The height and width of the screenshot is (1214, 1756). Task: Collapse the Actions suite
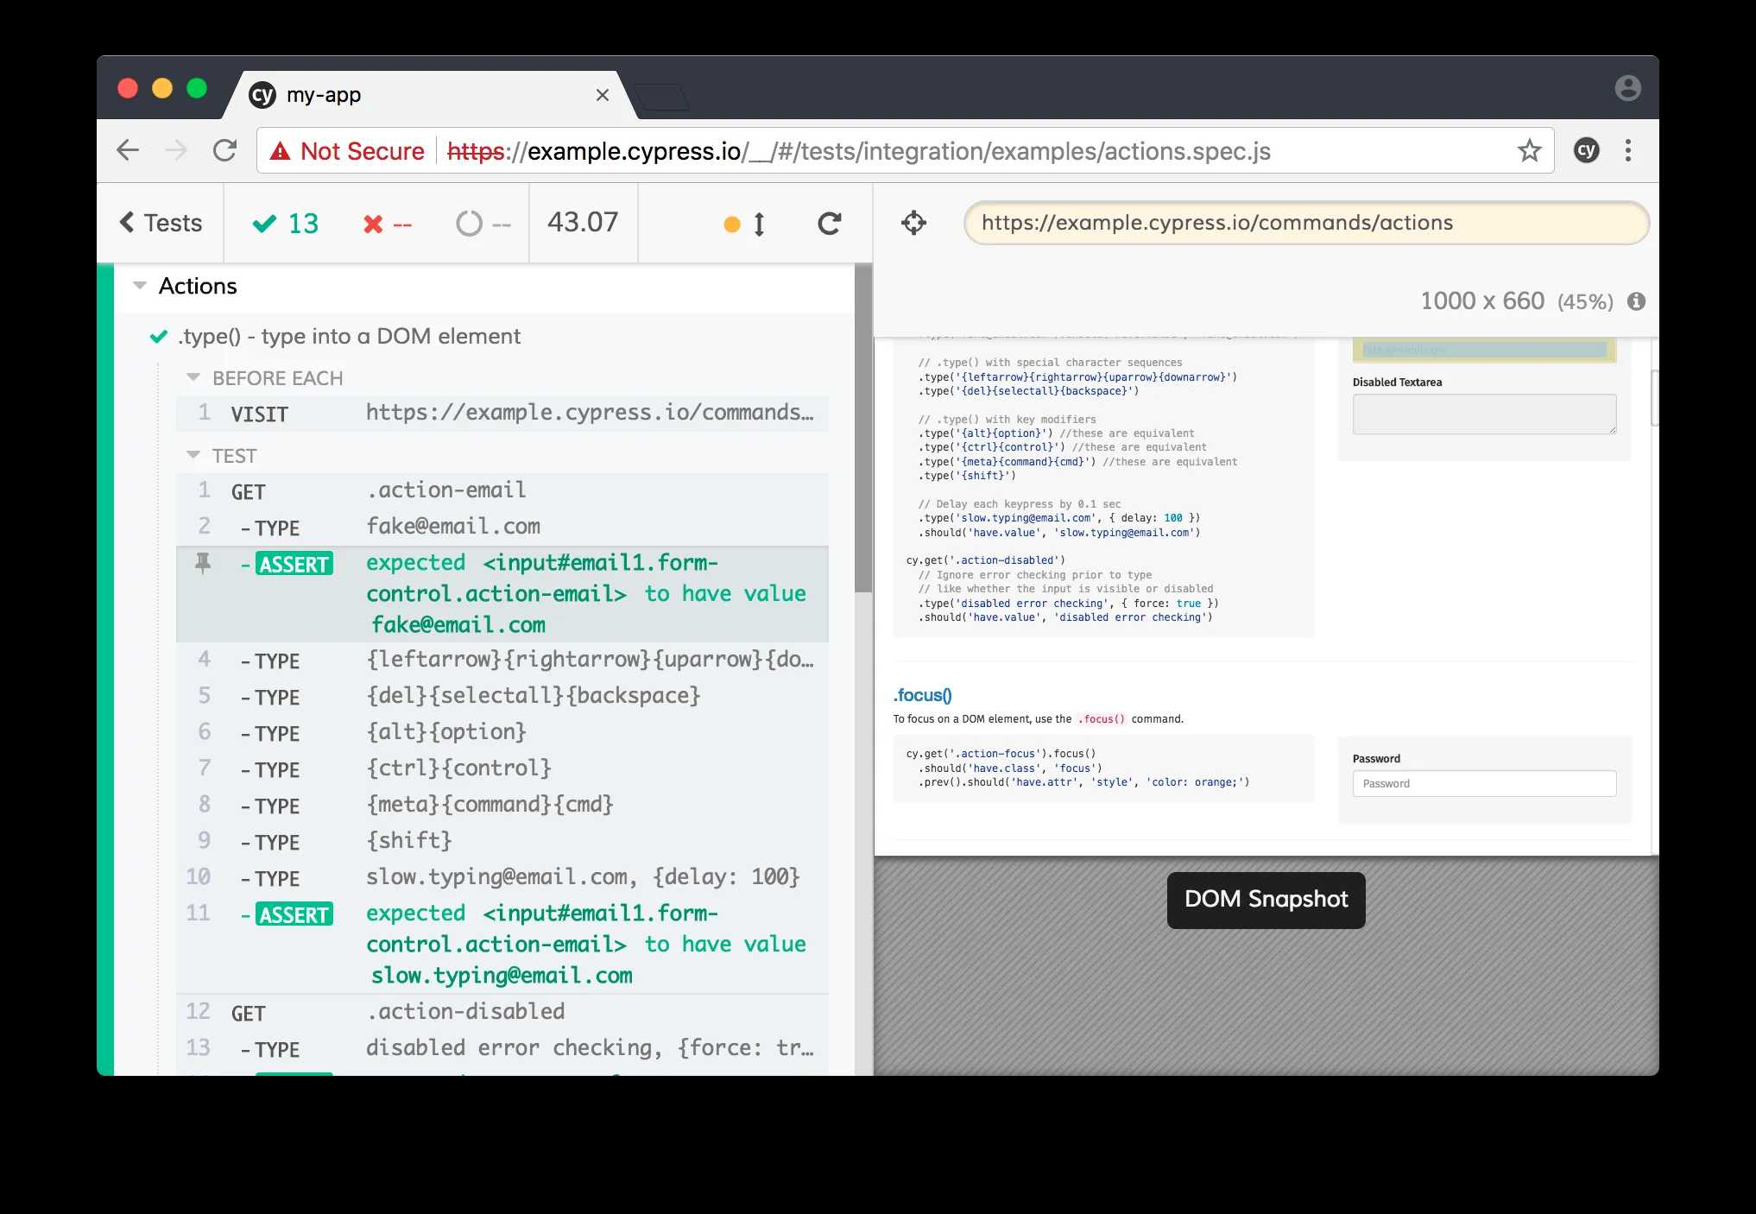point(140,286)
